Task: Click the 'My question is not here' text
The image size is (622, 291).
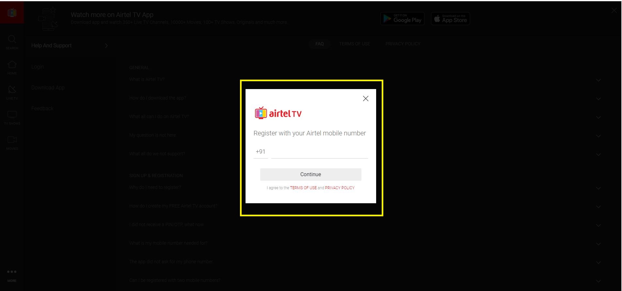Action: coord(153,135)
